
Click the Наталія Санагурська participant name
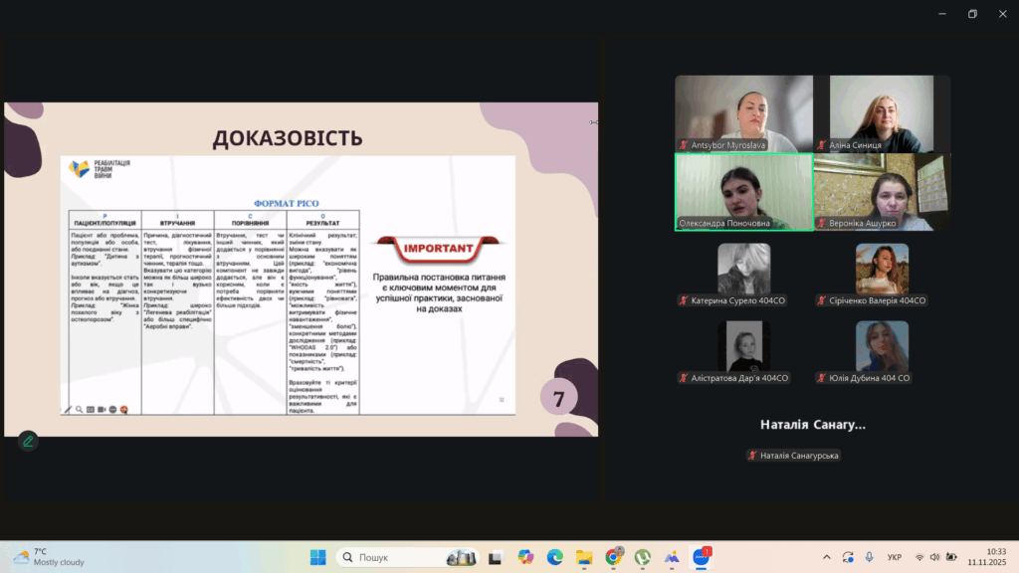click(799, 456)
